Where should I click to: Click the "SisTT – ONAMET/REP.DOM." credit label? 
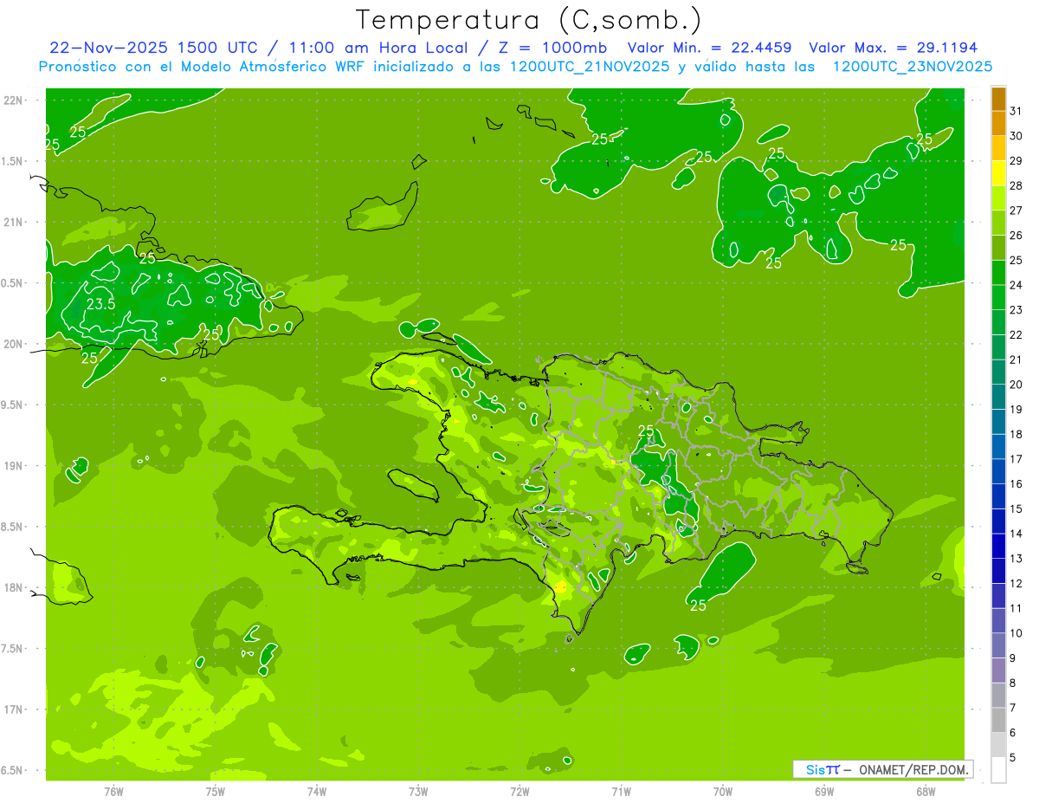(883, 769)
